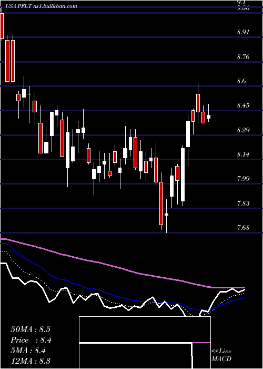Click the 'Price : 8.4' readout
The image size is (263, 369).
click(31, 340)
